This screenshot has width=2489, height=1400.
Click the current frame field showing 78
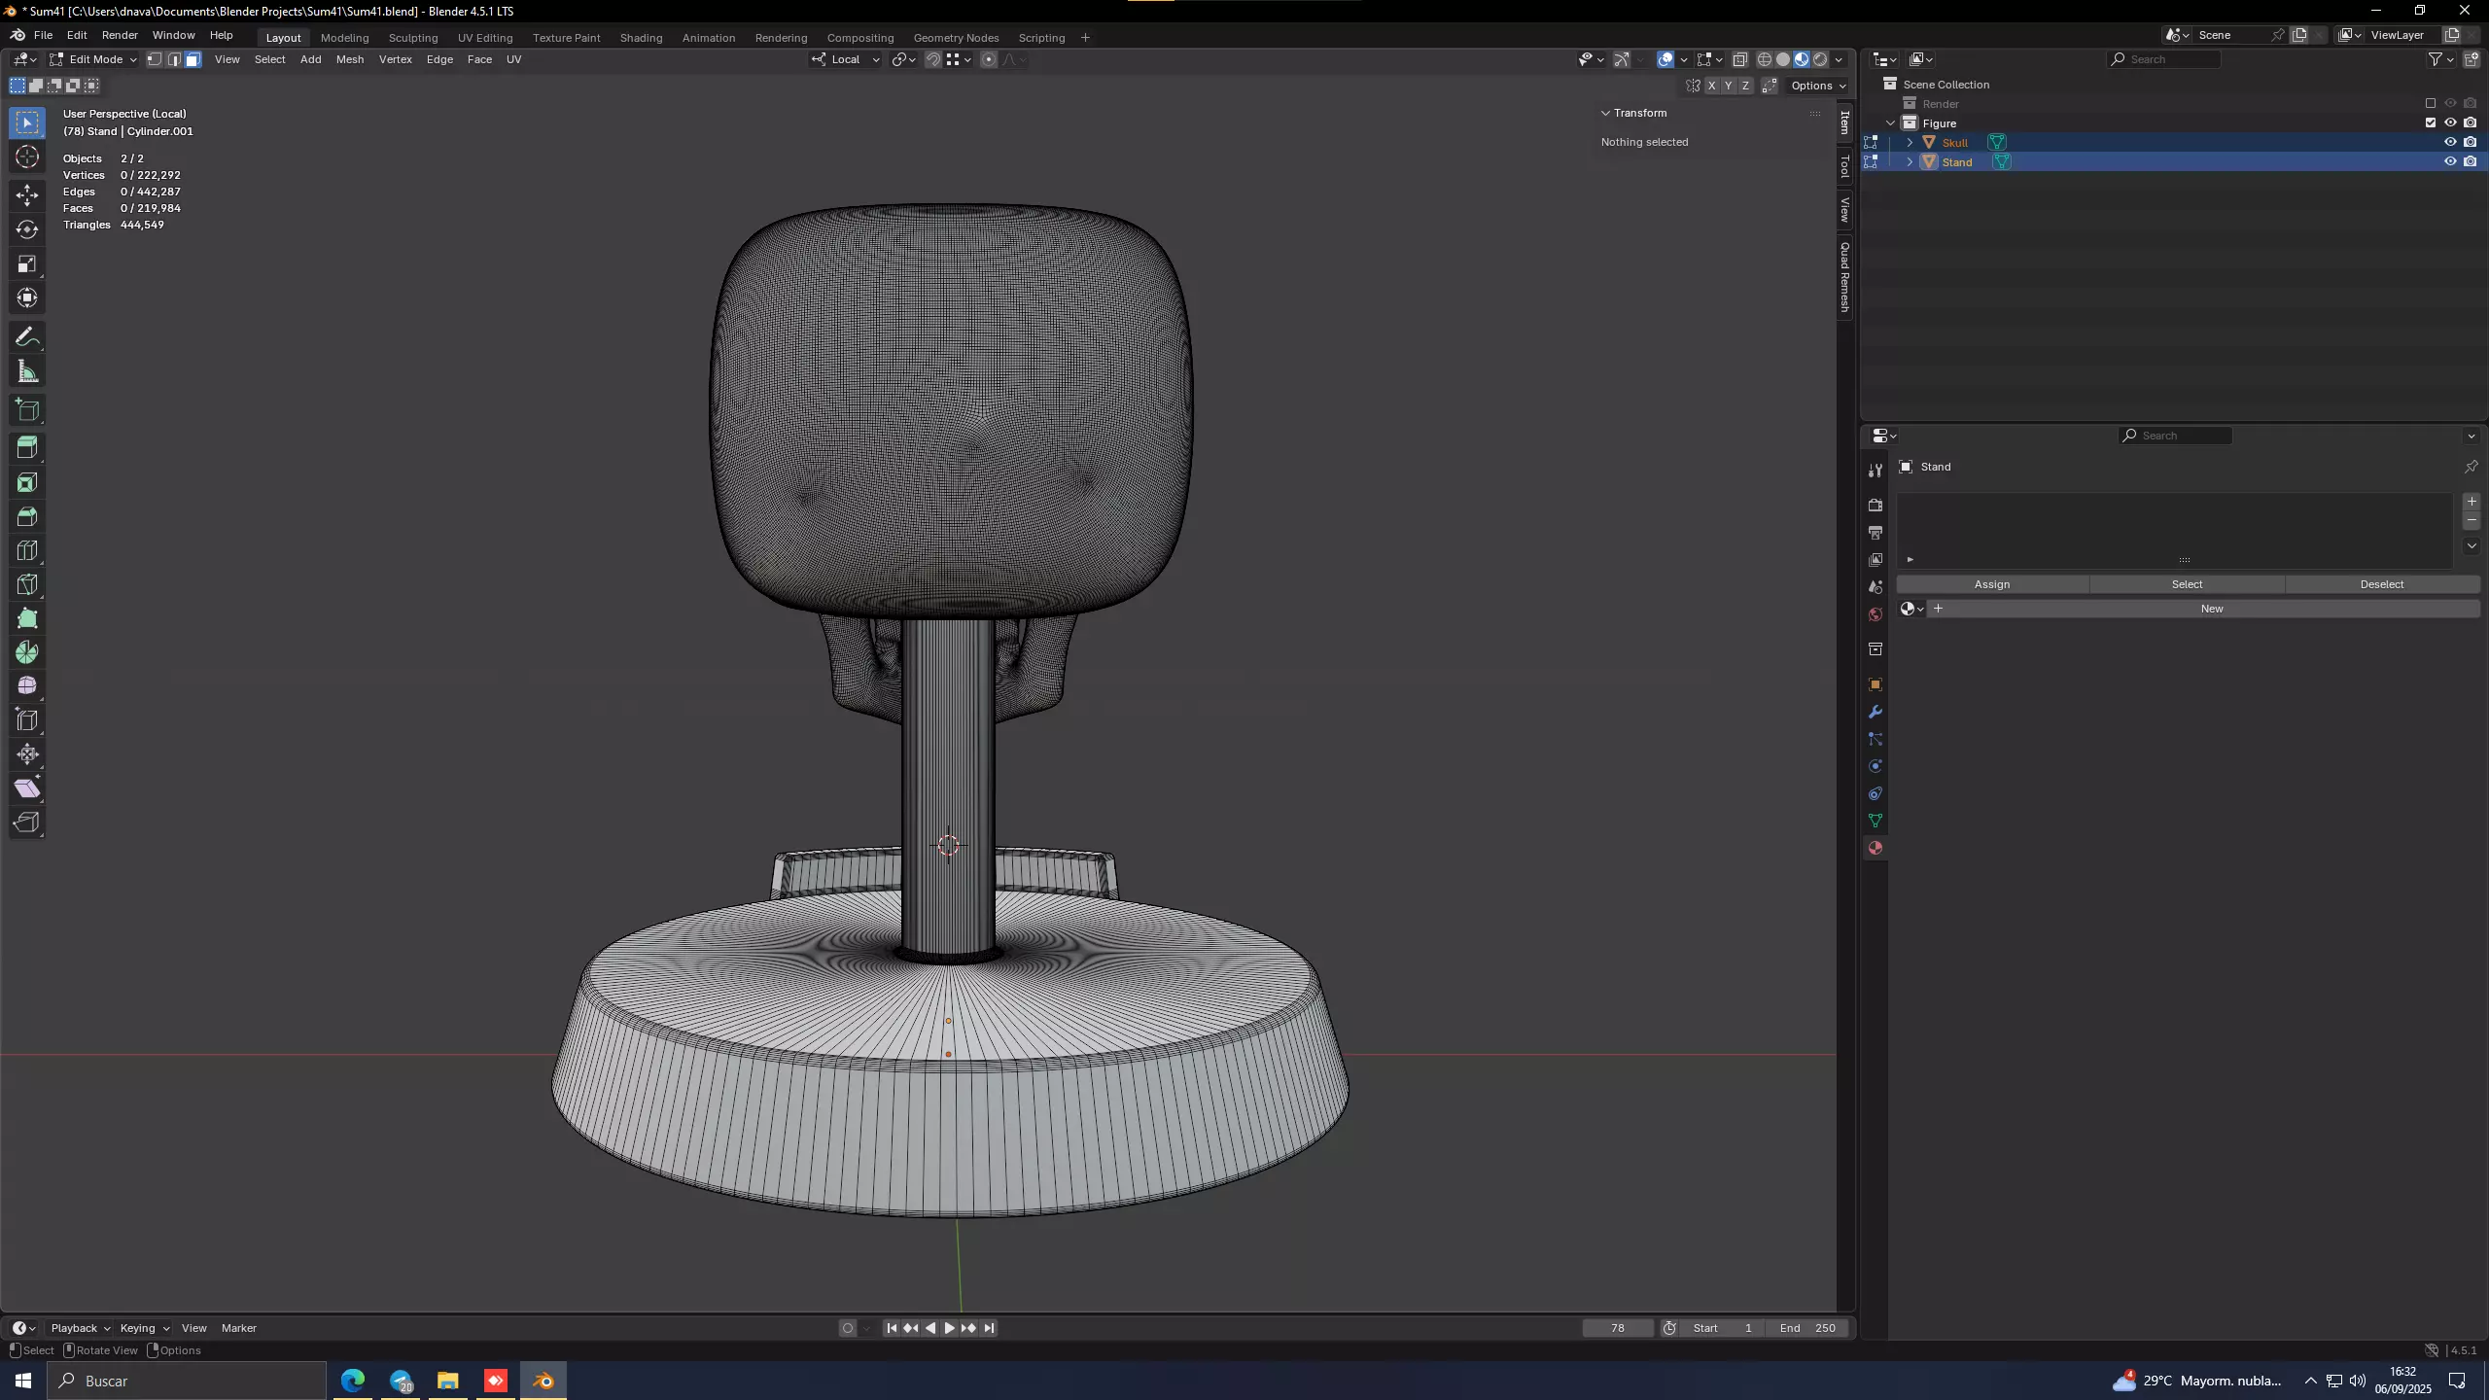click(1617, 1328)
